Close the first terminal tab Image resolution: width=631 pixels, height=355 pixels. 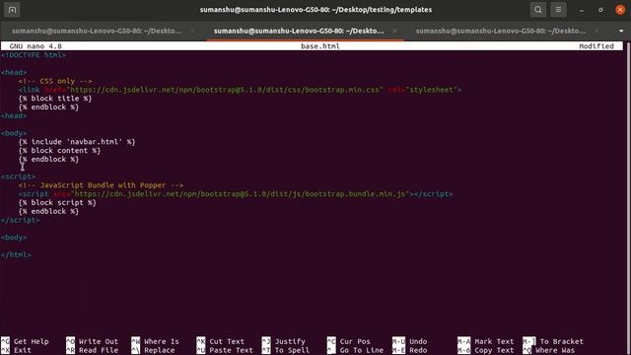point(193,31)
